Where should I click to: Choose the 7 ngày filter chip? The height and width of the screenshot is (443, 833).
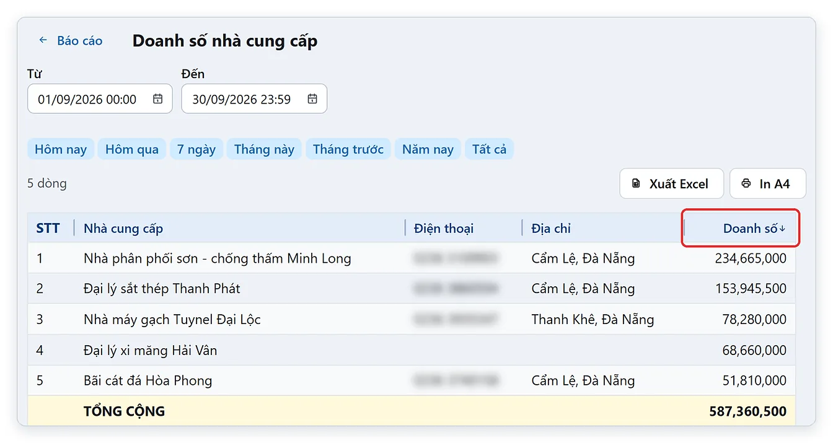coord(196,149)
